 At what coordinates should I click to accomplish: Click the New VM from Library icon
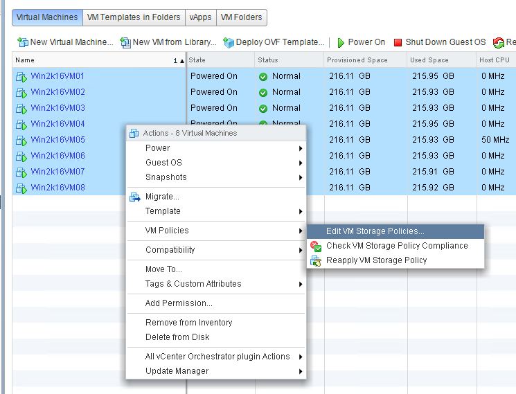pyautogui.click(x=125, y=42)
